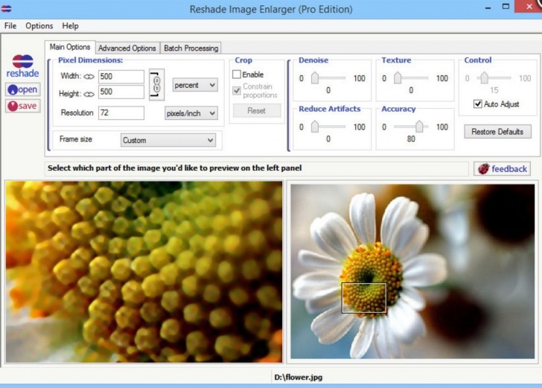Click the Reshade logo in the sidebar

point(23,66)
